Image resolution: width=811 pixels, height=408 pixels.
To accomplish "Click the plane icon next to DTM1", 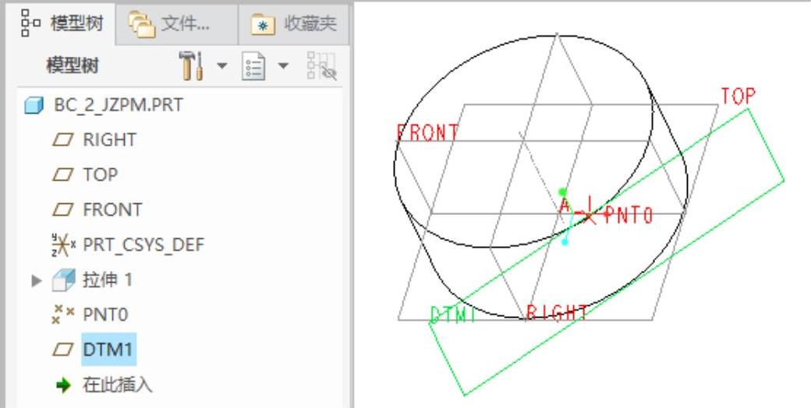I will click(x=63, y=350).
